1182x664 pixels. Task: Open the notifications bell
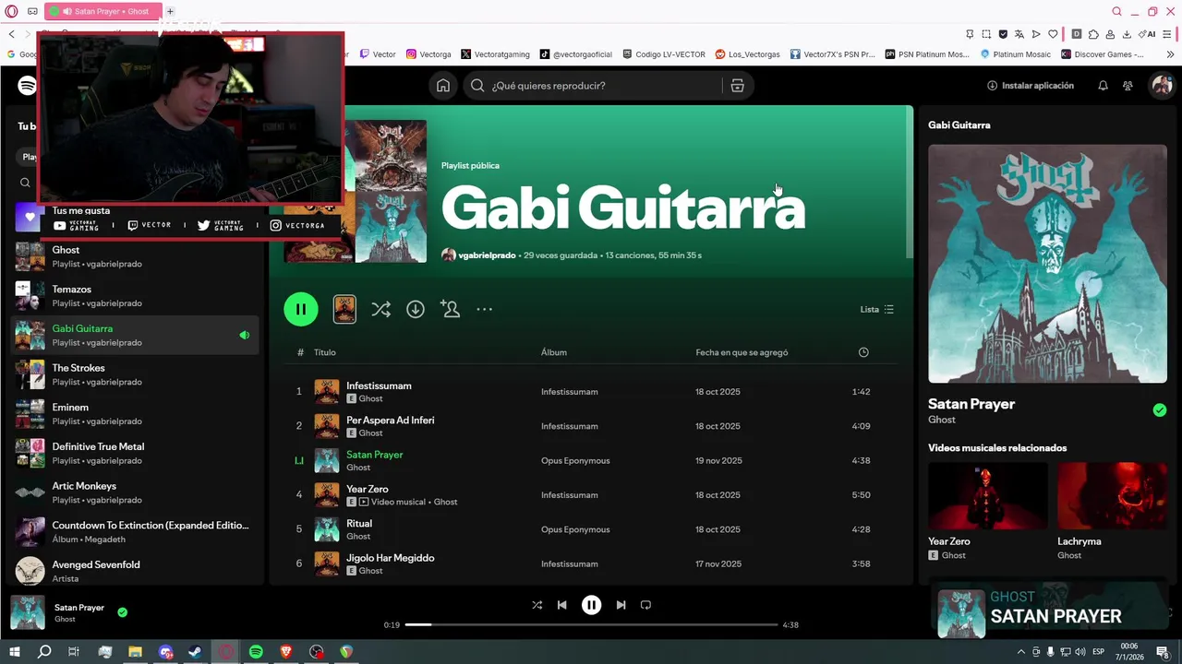pyautogui.click(x=1103, y=86)
